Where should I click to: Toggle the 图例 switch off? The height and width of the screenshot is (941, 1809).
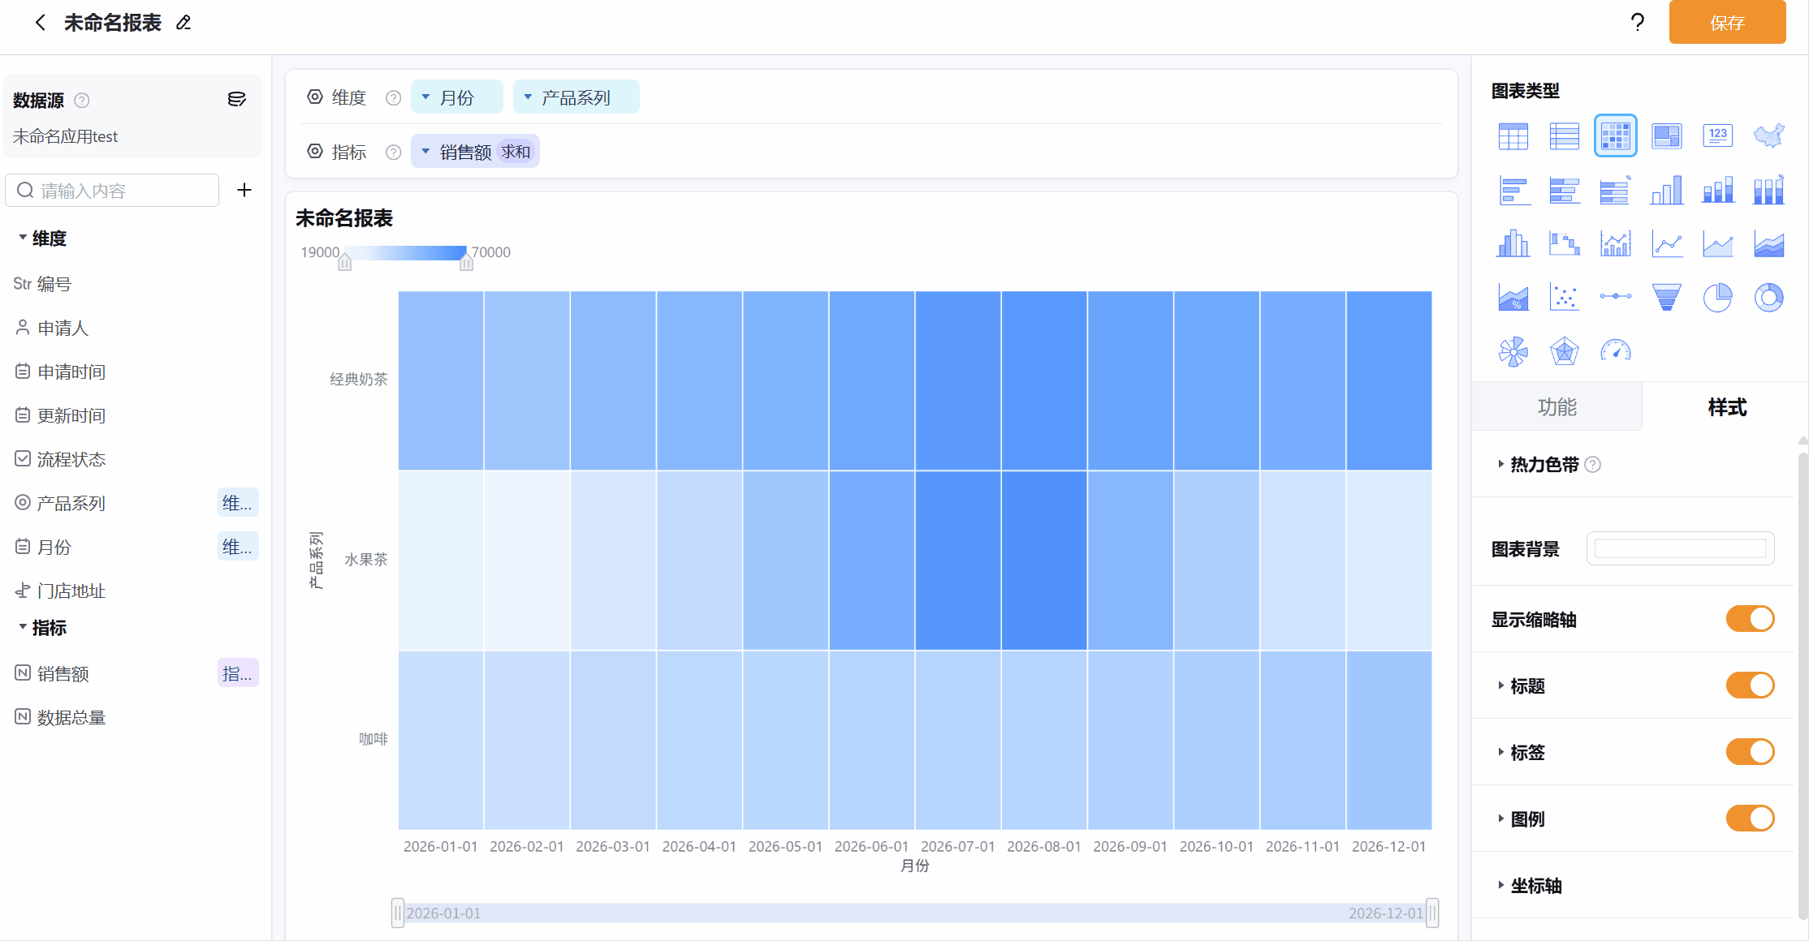coord(1750,819)
